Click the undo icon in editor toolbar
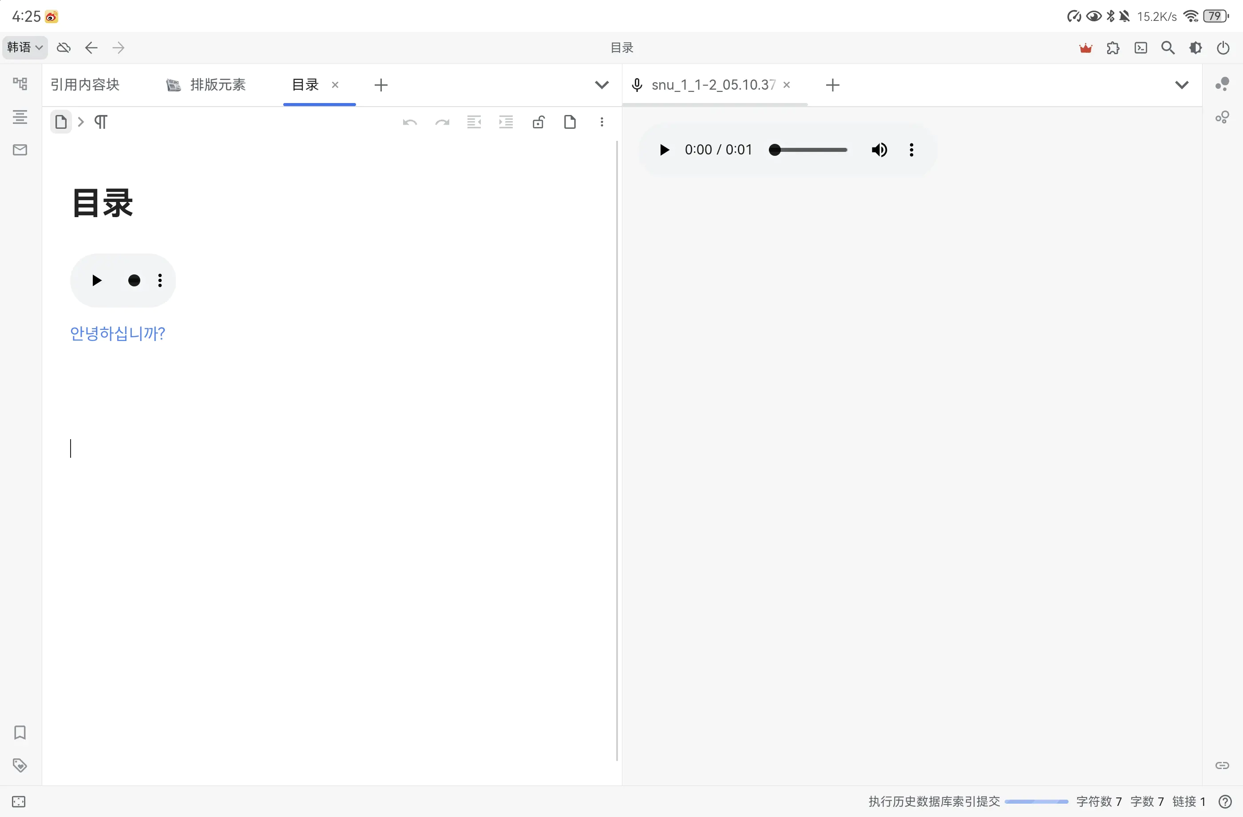The image size is (1243, 817). click(x=410, y=122)
